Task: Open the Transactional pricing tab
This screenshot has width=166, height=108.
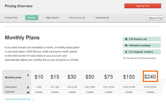Action: click(102, 18)
